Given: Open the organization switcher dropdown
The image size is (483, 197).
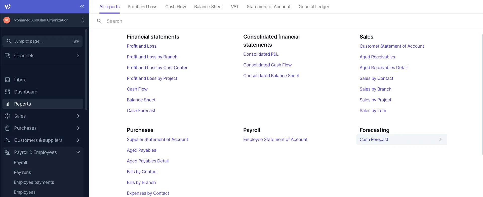Looking at the screenshot, I should [83, 20].
